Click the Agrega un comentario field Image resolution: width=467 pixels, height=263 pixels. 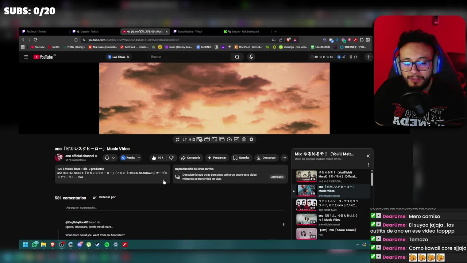175,208
